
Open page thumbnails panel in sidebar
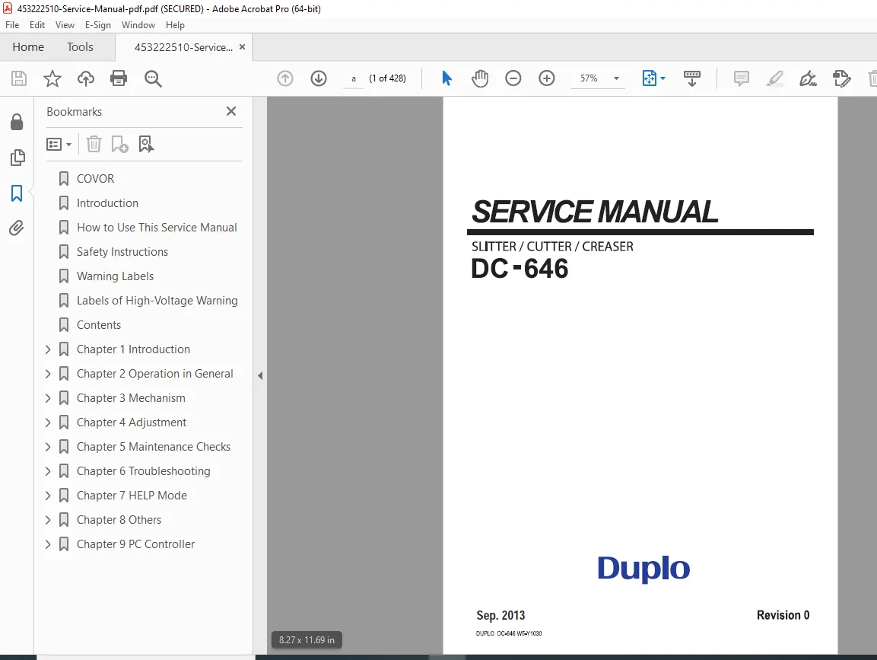pos(17,158)
